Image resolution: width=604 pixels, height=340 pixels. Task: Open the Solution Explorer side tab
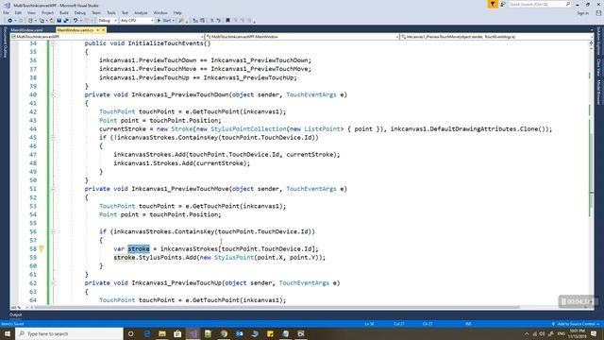[598, 41]
